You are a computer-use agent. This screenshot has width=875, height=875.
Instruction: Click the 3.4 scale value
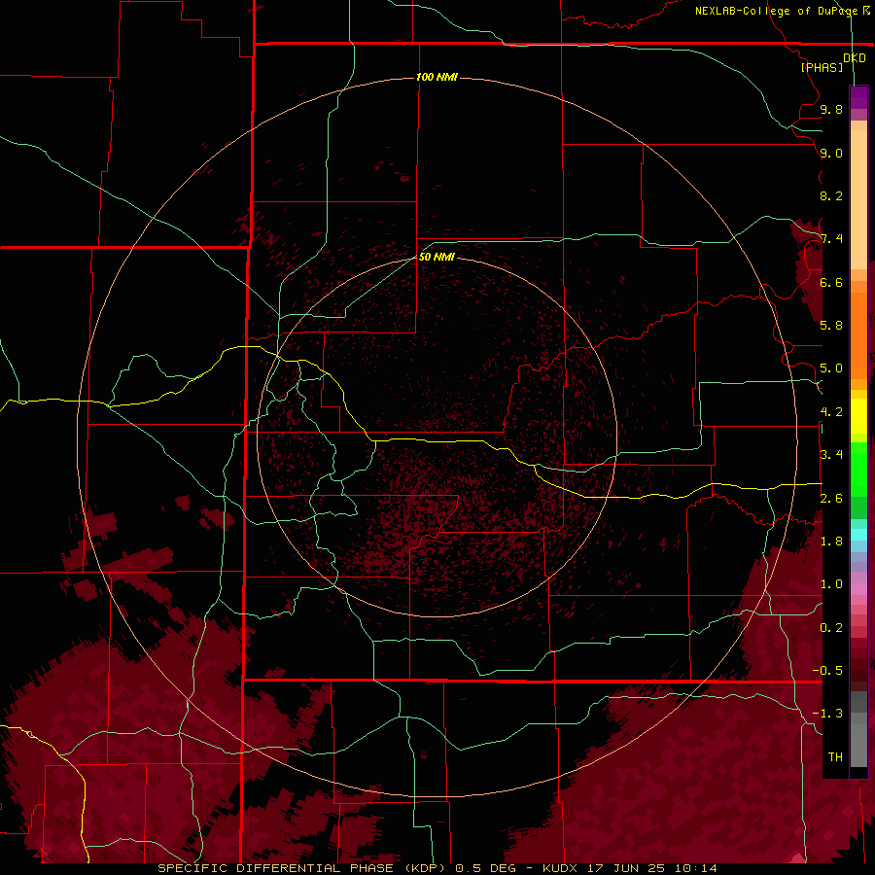[x=831, y=455]
